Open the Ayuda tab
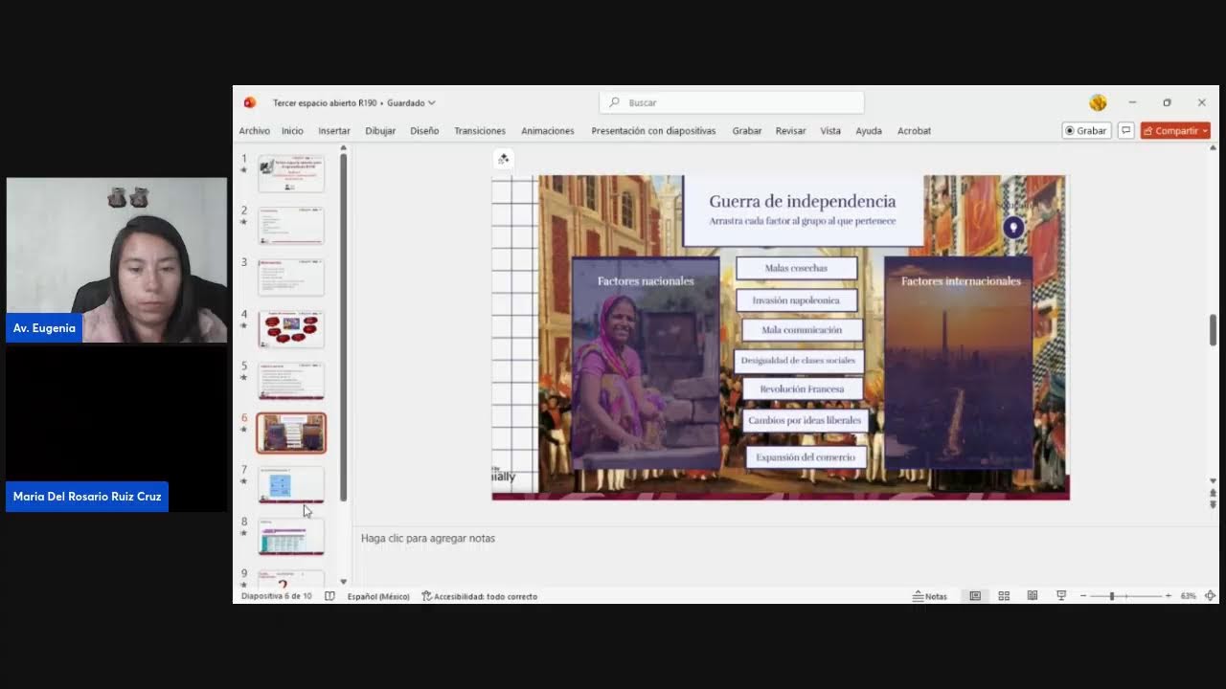 point(869,130)
